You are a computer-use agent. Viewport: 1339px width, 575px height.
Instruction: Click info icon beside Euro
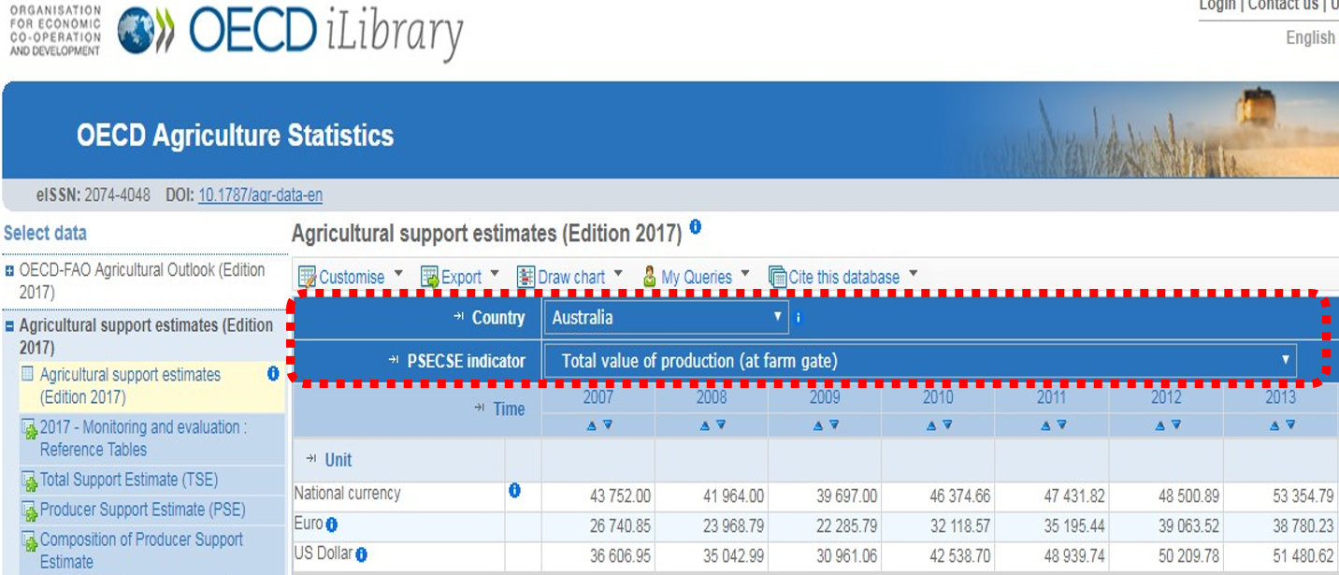coord(331,525)
